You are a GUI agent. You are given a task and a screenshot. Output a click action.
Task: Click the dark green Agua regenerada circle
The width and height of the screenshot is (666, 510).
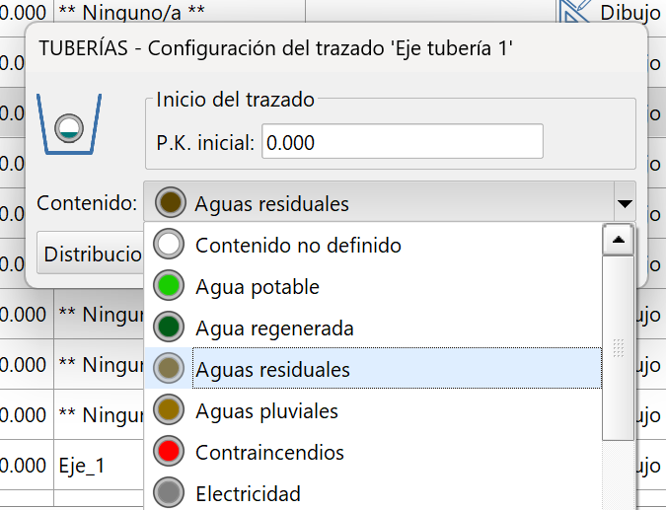(169, 327)
